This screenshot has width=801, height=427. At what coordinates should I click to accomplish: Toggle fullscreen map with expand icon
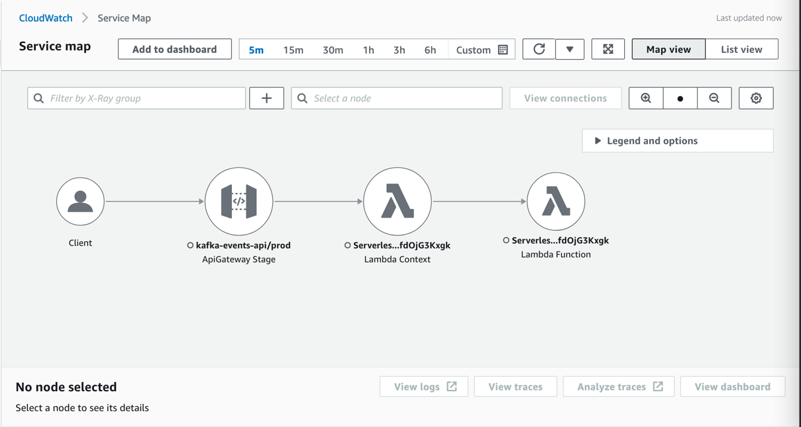coord(608,49)
